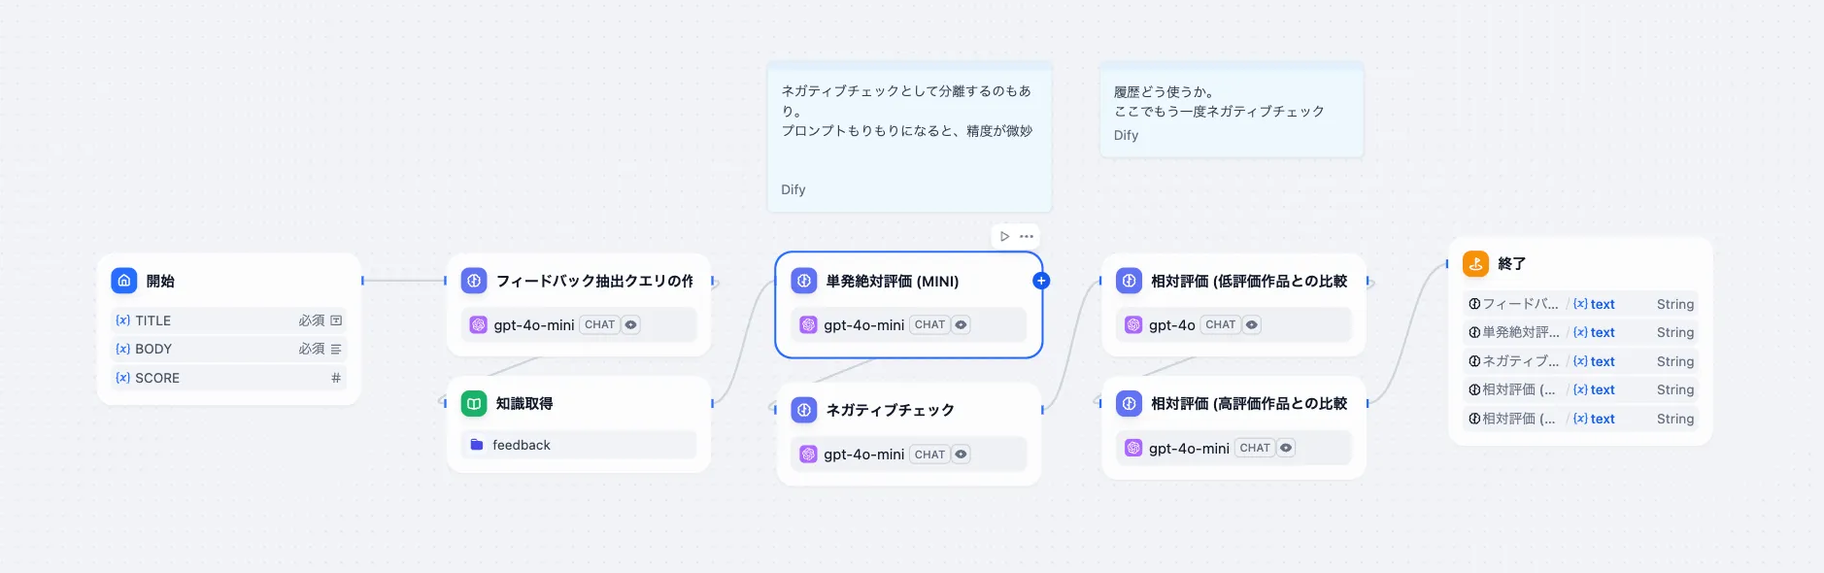Select the 相対評価 (高評価作品との比較 title
The width and height of the screenshot is (1824, 573).
(1249, 403)
